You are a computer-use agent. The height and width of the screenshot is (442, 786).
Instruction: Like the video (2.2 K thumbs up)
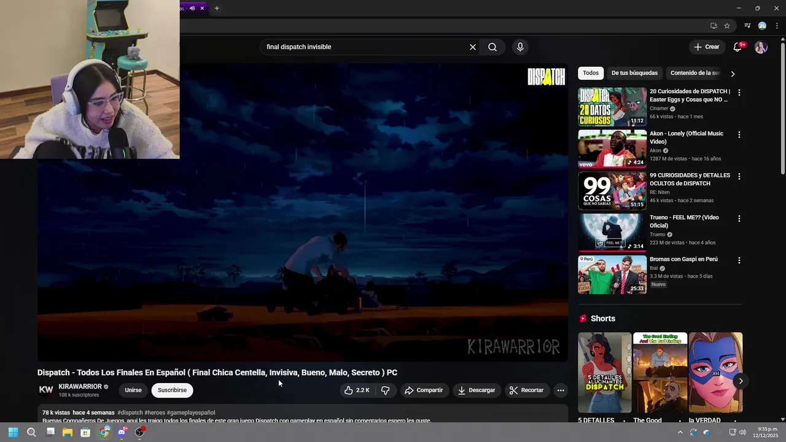[x=357, y=390]
